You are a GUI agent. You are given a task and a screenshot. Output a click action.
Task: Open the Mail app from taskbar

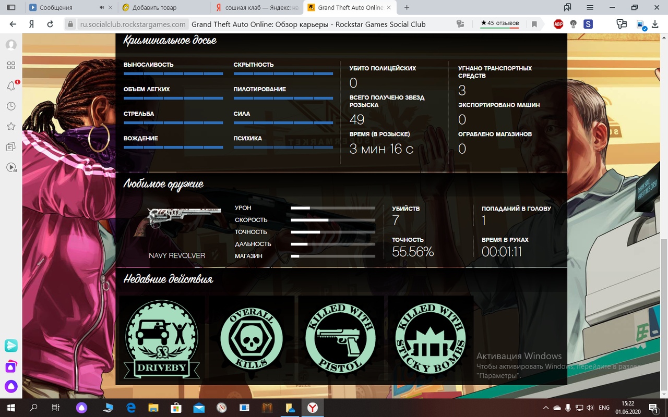(199, 407)
